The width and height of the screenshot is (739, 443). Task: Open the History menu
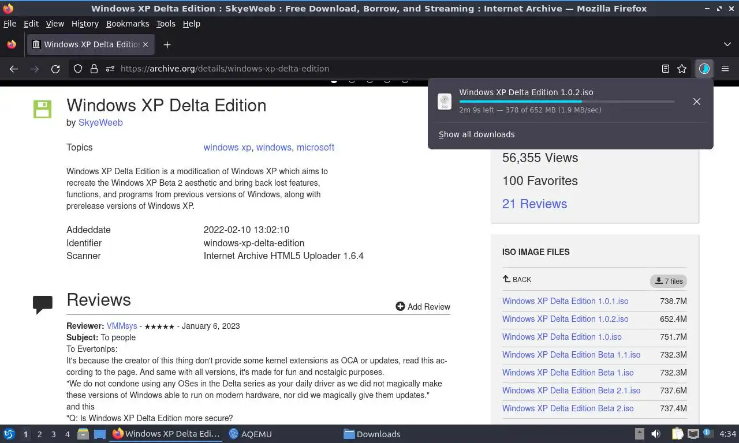[85, 24]
